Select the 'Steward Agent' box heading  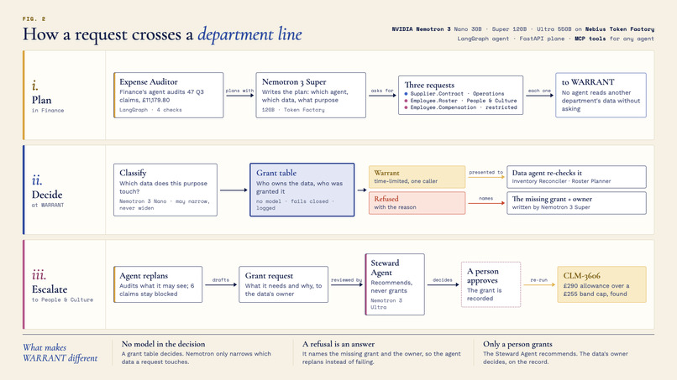(x=385, y=268)
